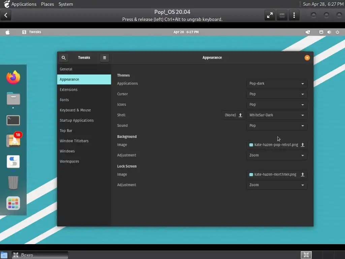Open the Files manager dock icon

tap(13, 98)
